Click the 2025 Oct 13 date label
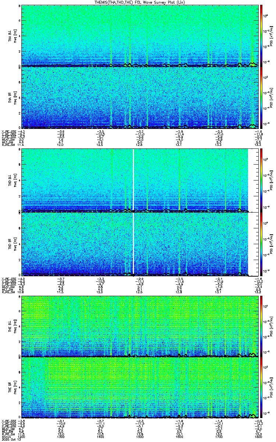 [x=10, y=440]
